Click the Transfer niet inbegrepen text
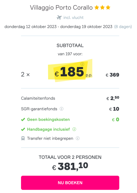This screenshot has height=193, width=137. 50,138
